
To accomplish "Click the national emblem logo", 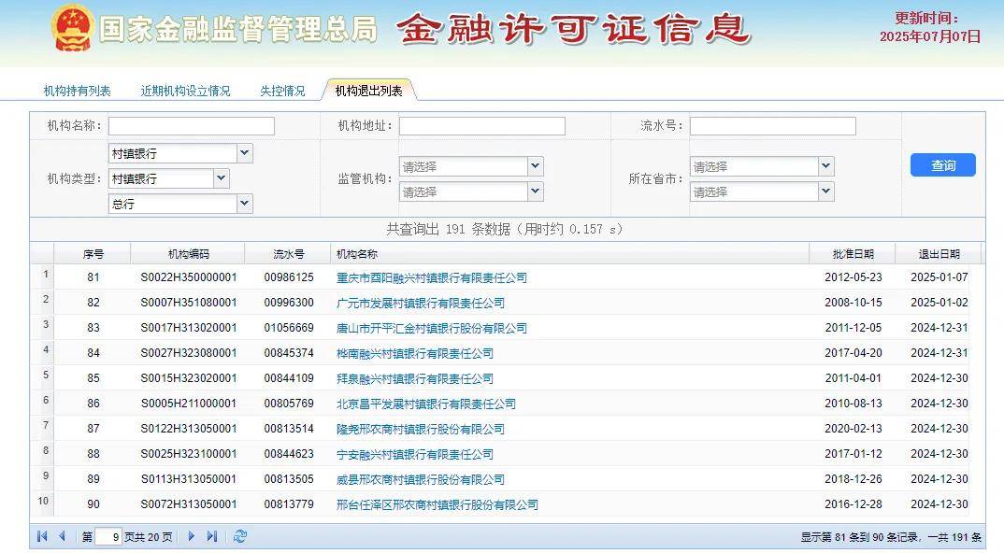I will [x=73, y=29].
